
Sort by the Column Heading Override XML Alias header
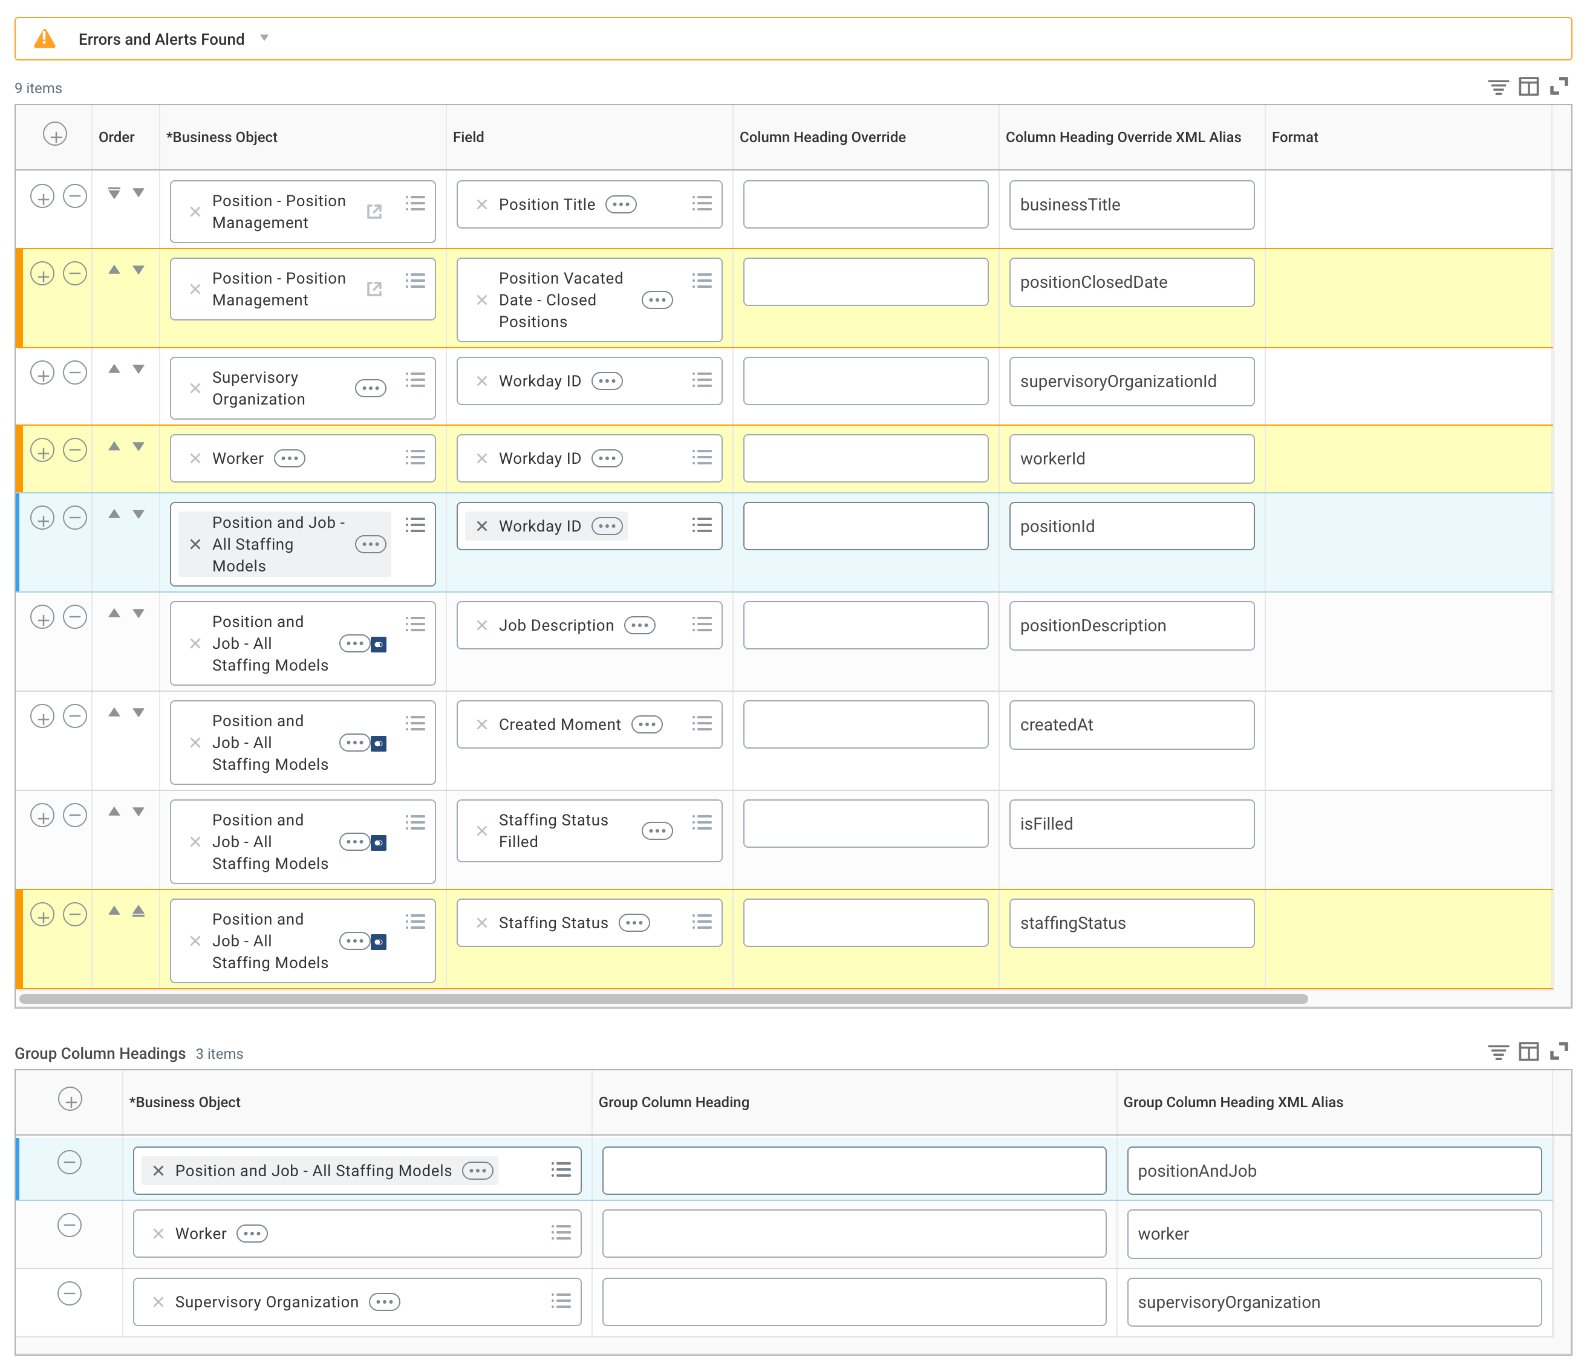click(1123, 137)
